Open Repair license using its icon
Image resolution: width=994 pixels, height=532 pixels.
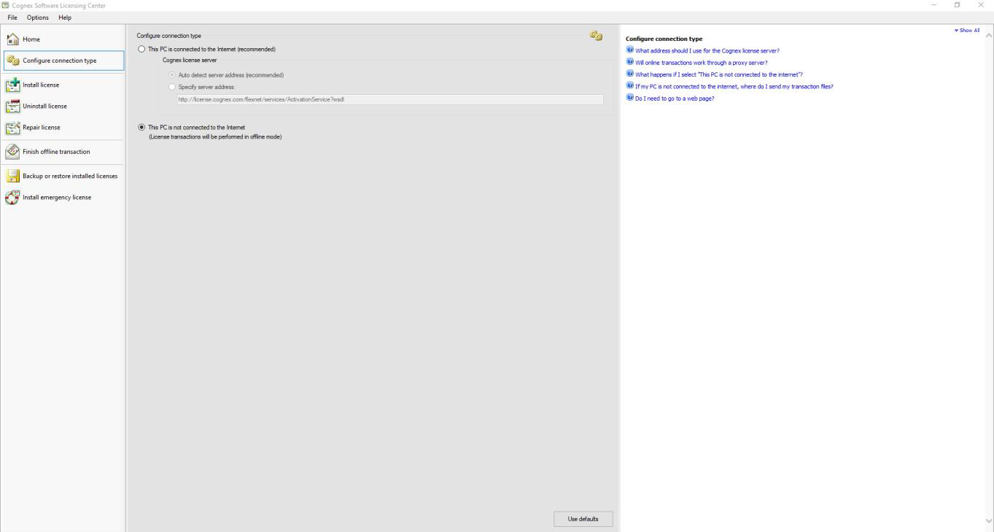pyautogui.click(x=12, y=127)
